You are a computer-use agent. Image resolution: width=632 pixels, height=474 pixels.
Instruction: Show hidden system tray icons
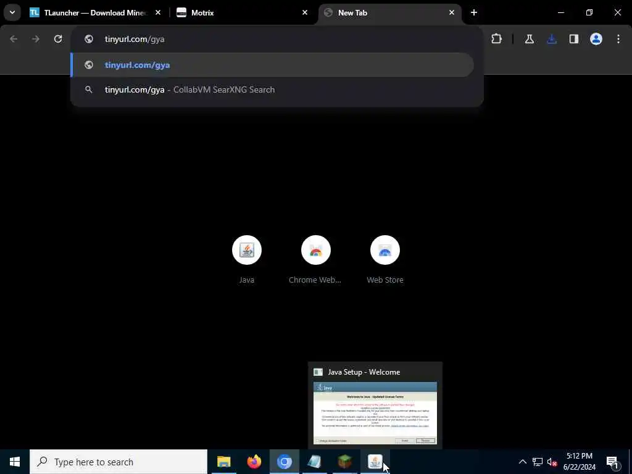[x=522, y=462]
